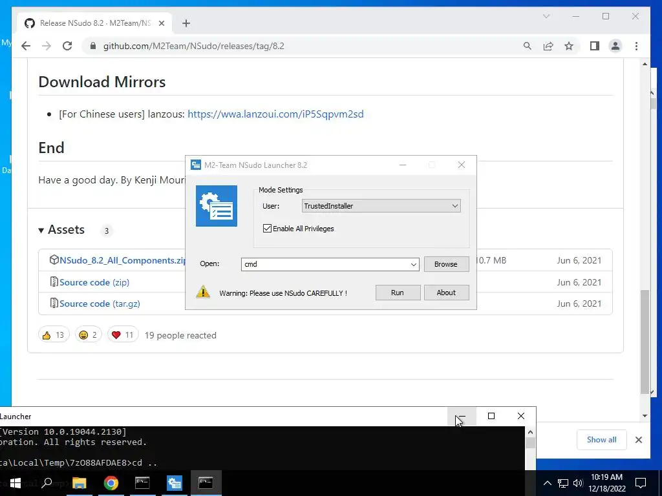The height and width of the screenshot is (496, 662).
Task: Open the Chrome profile avatar
Action: (x=615, y=46)
